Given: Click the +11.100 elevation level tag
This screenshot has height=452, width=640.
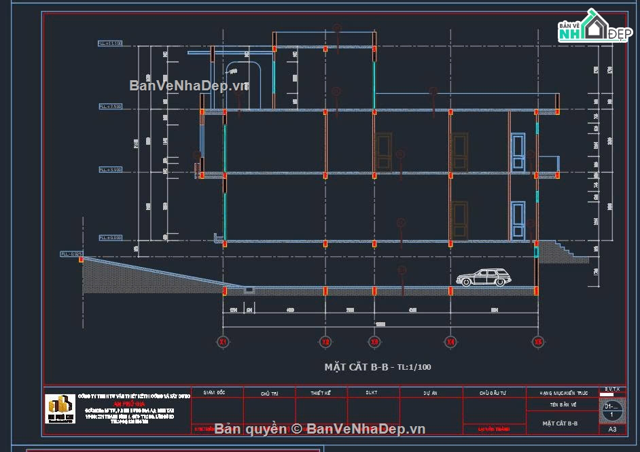Looking at the screenshot, I should point(110,43).
